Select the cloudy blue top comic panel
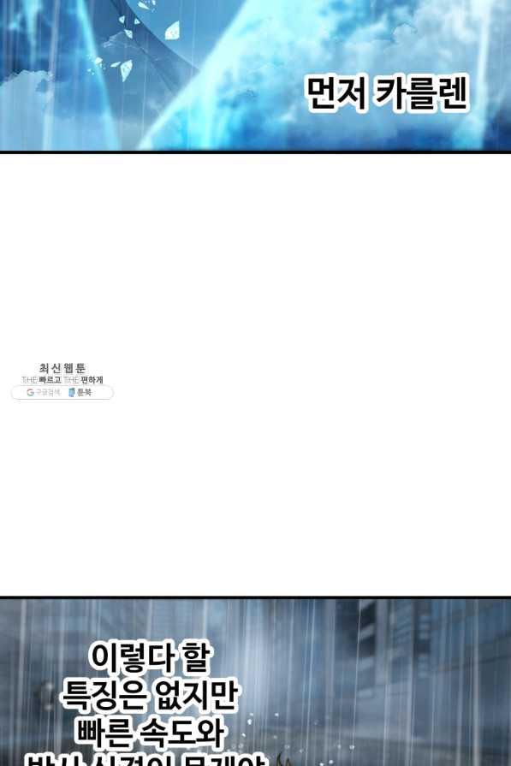 (255, 74)
